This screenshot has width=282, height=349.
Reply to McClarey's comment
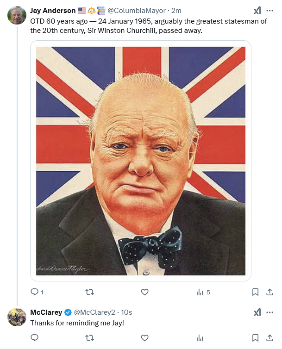pos(34,338)
